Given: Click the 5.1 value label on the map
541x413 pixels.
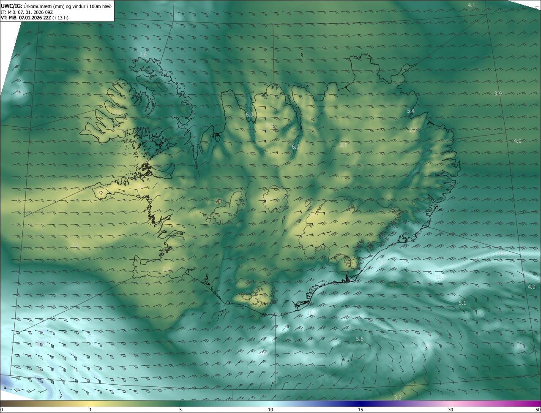Looking at the screenshot, I should coord(462,303).
